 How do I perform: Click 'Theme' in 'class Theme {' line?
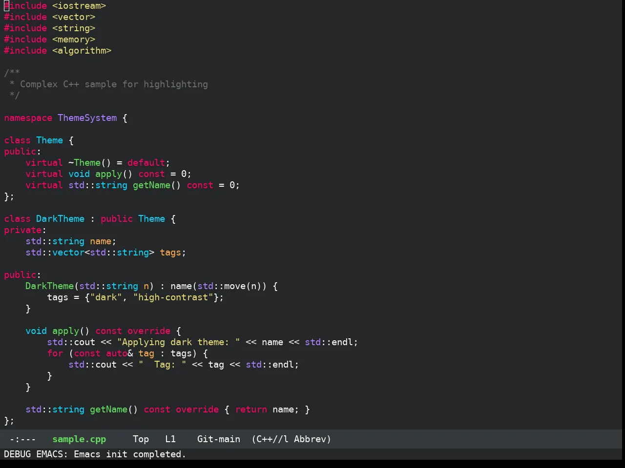click(49, 140)
